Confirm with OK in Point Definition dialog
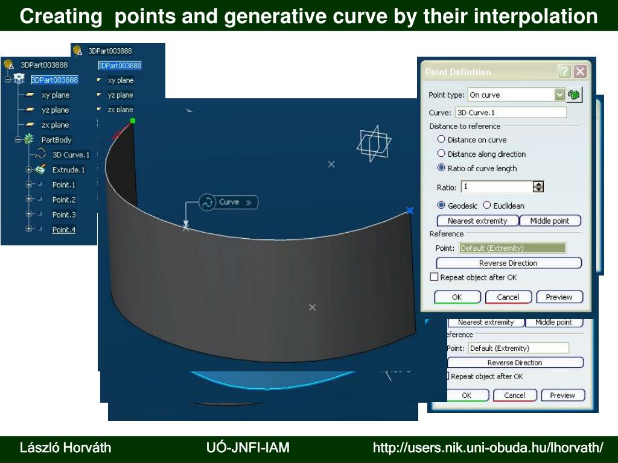Screen dimensions: 618x463 pyautogui.click(x=457, y=297)
